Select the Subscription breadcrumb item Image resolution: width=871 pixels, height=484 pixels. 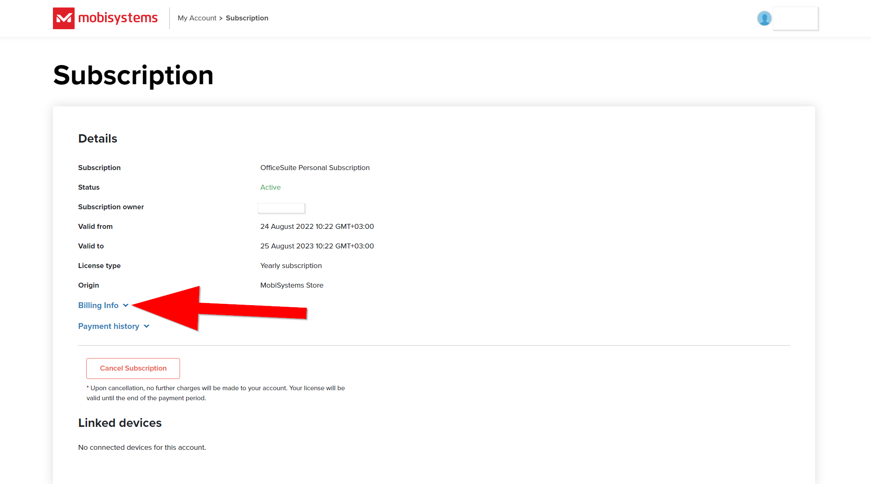(247, 18)
